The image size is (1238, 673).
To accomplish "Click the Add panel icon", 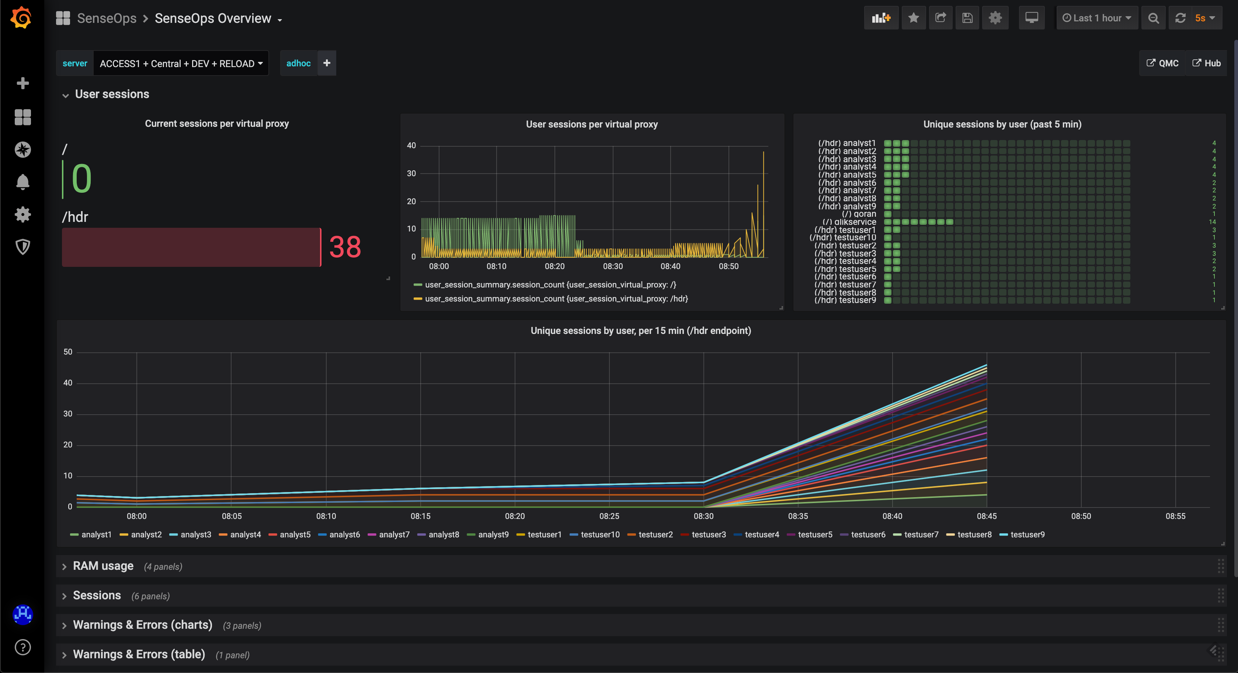I will click(881, 18).
